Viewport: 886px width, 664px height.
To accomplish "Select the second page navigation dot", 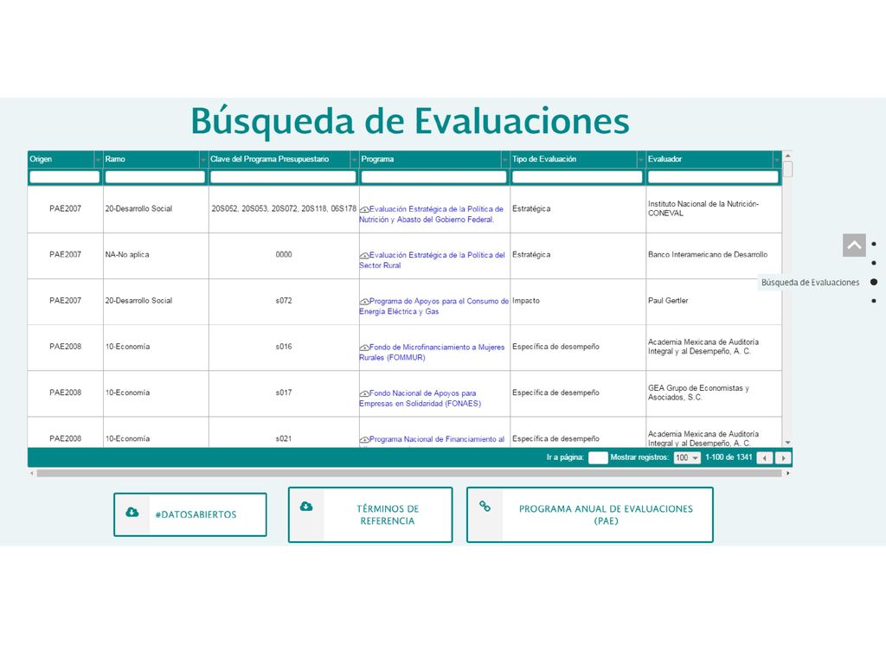I will pyautogui.click(x=874, y=263).
